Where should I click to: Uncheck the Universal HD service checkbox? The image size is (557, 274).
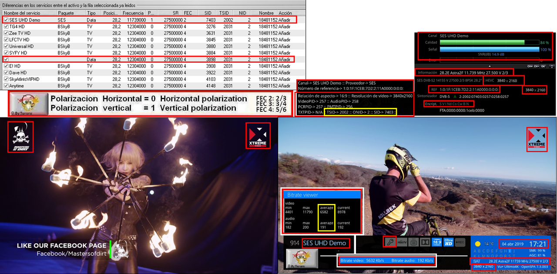[x=6, y=46]
